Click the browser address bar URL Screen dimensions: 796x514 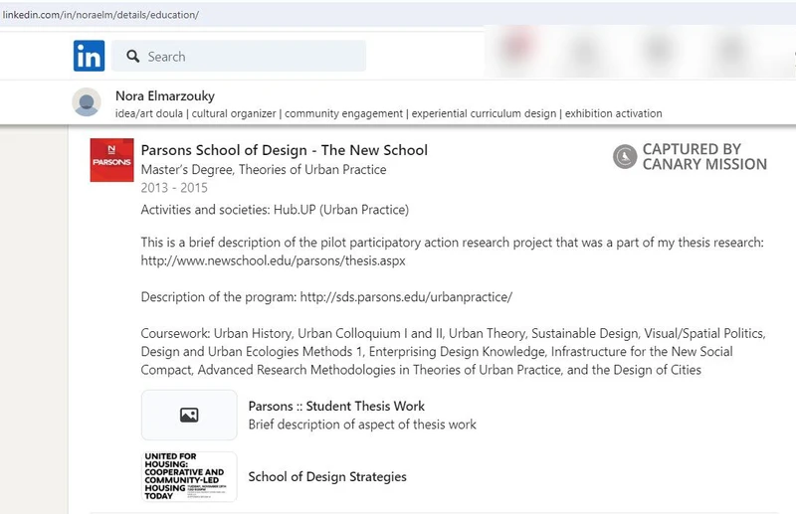pos(101,15)
